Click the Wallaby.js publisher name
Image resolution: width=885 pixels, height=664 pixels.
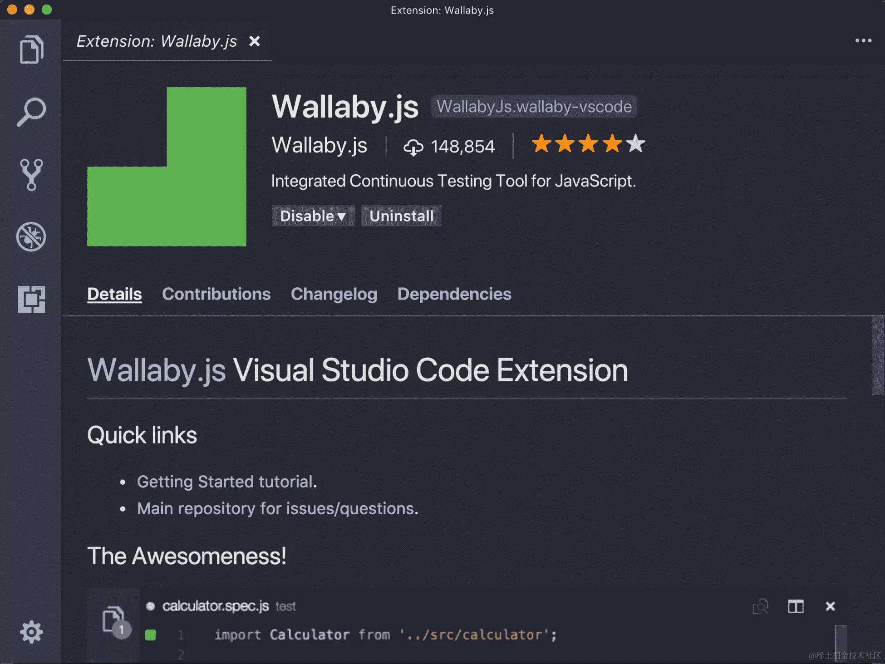pos(319,146)
